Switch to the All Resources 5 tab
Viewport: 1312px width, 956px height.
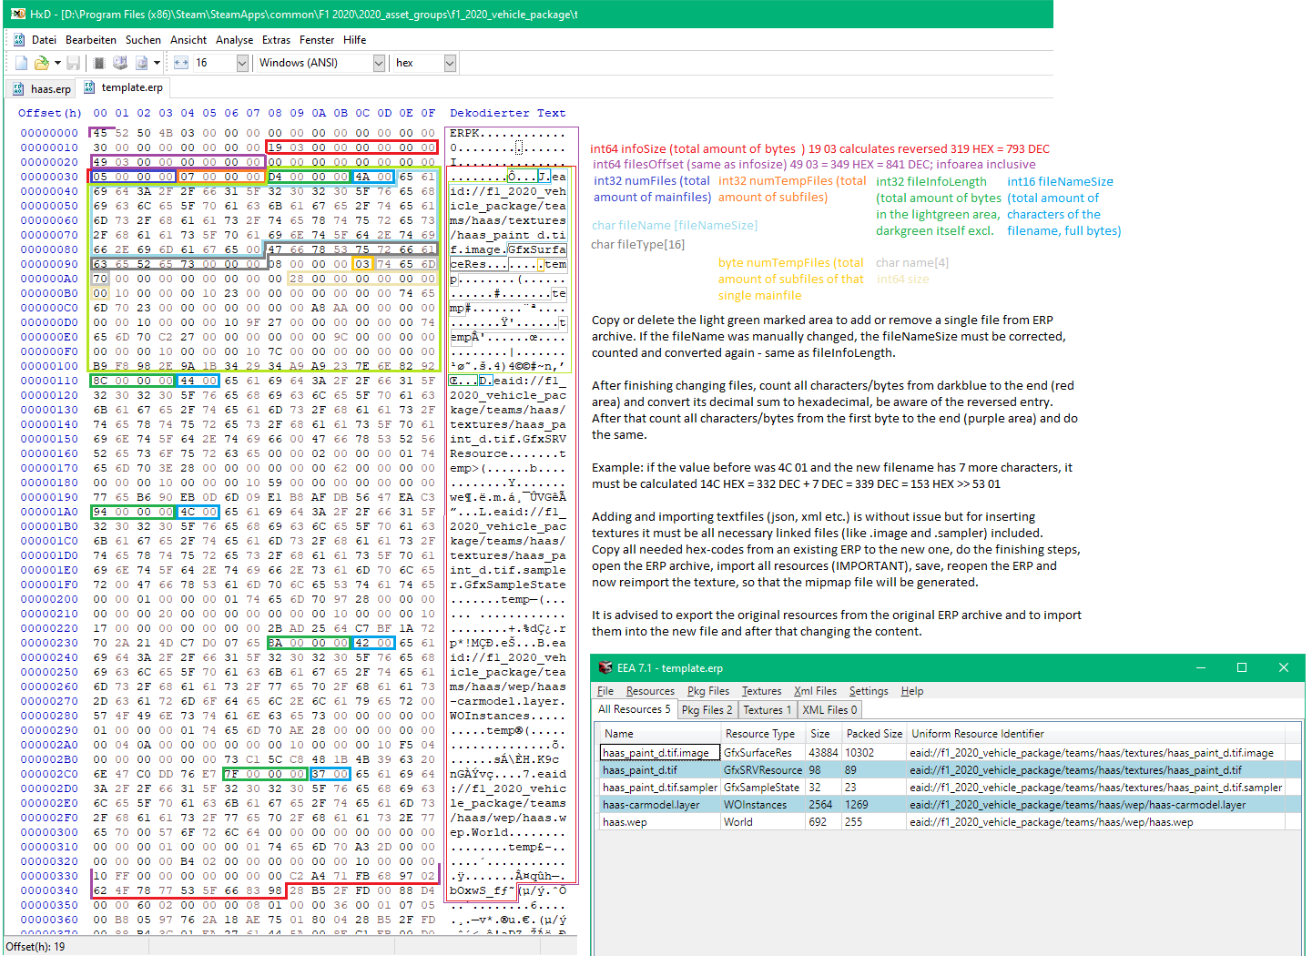tap(635, 709)
